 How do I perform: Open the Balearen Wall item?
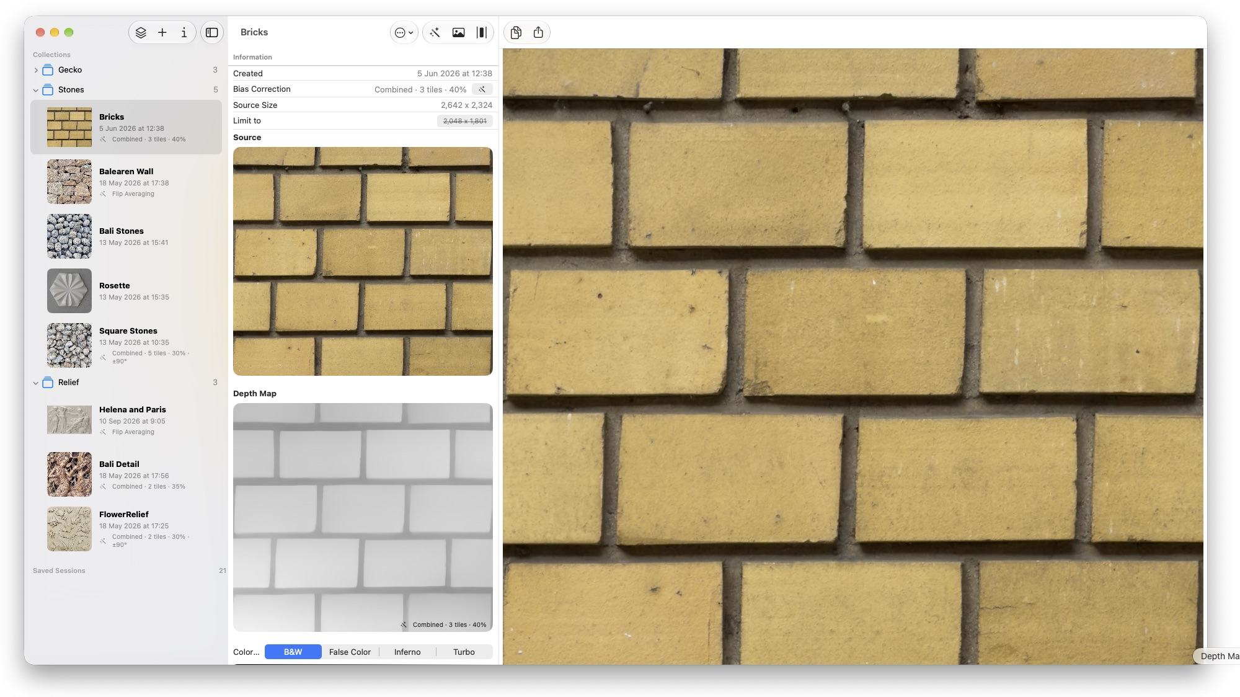(126, 182)
